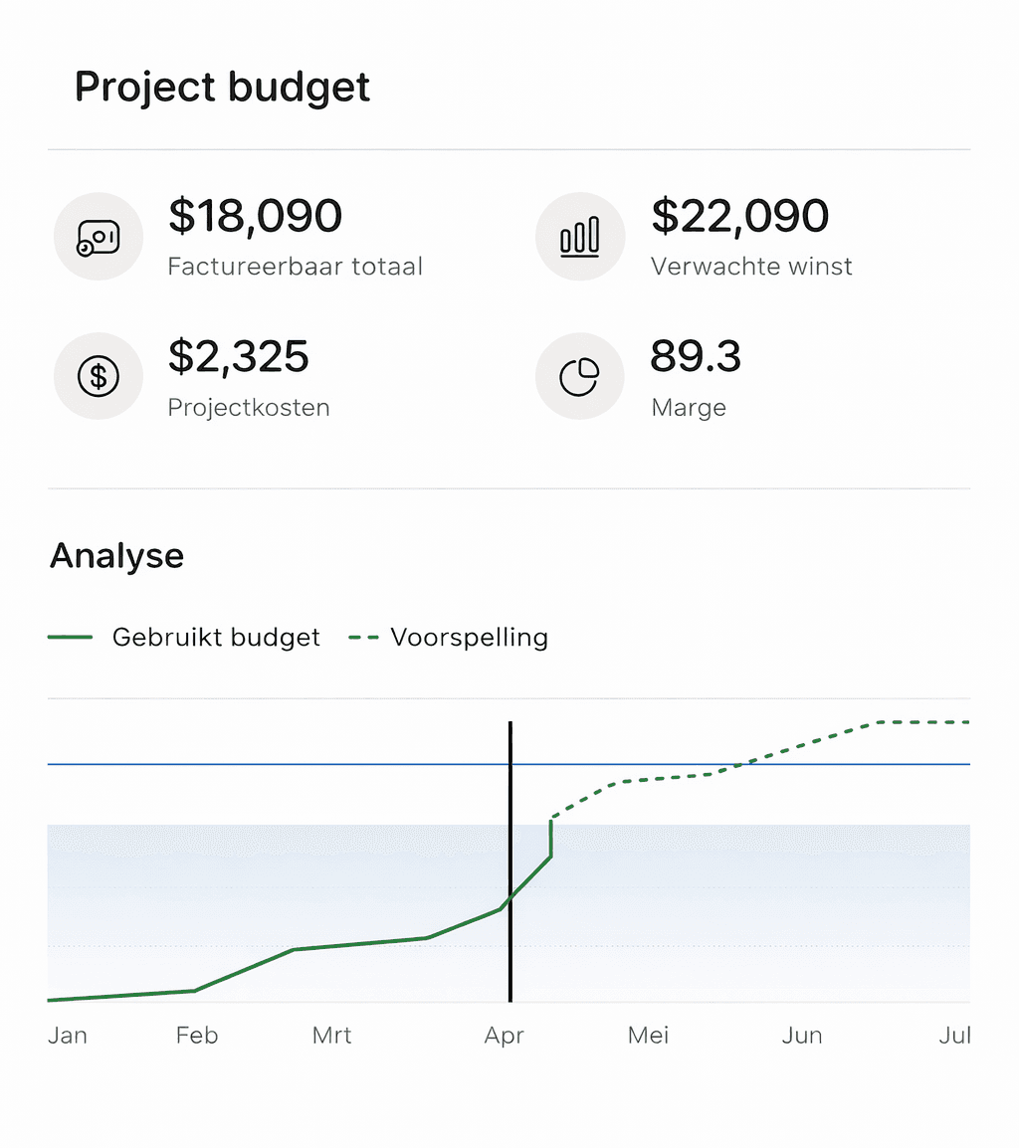Click the dollar coin icon next to Projectkosten
This screenshot has width=1019, height=1148.
pyautogui.click(x=98, y=376)
